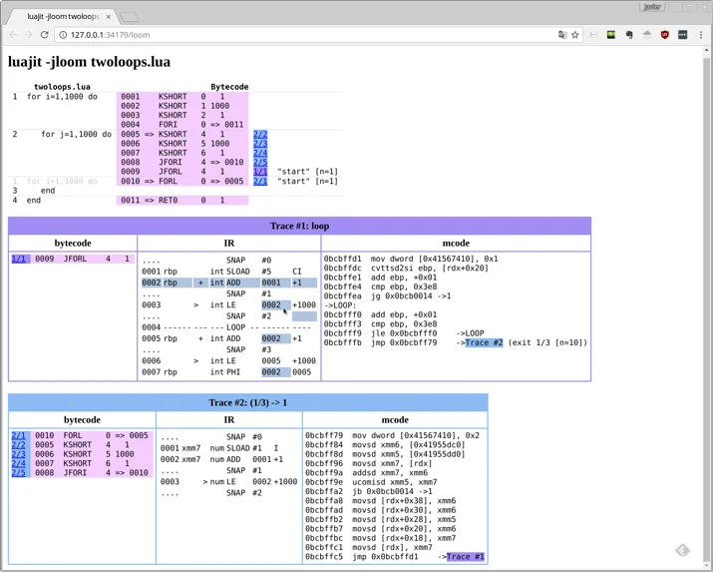
Task: Click the 'mcode' column header in Trace #2
Action: tap(395, 419)
